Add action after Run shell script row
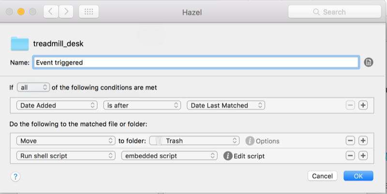The width and height of the screenshot is (387, 194). point(363,156)
